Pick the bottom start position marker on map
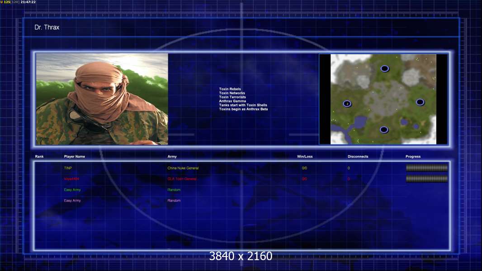Image resolution: width=482 pixels, height=271 pixels. click(x=384, y=130)
